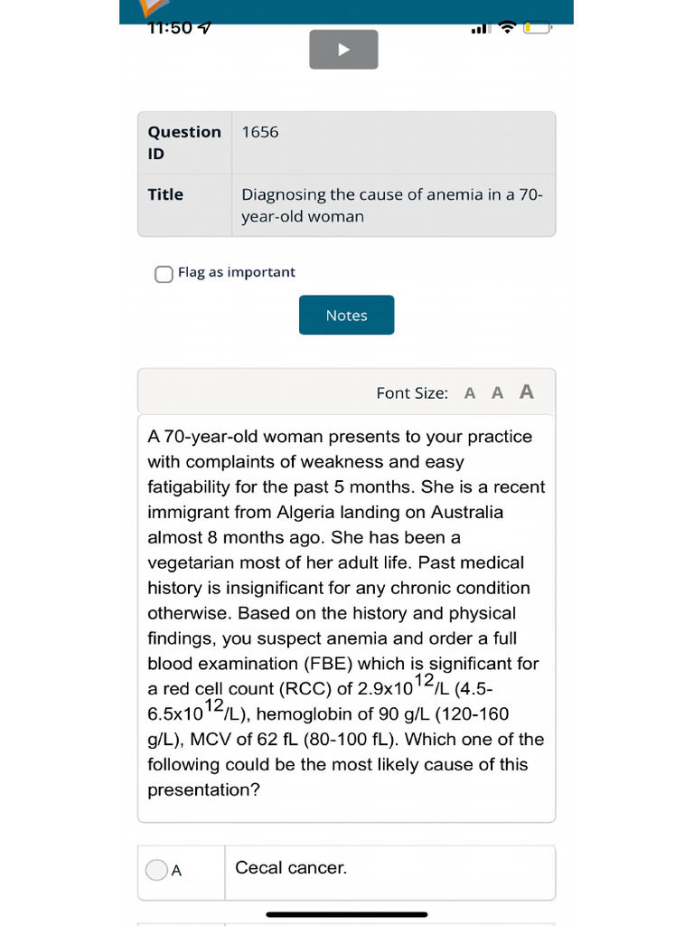Click the Font Size label
Image resolution: width=694 pixels, height=926 pixels.
point(412,393)
